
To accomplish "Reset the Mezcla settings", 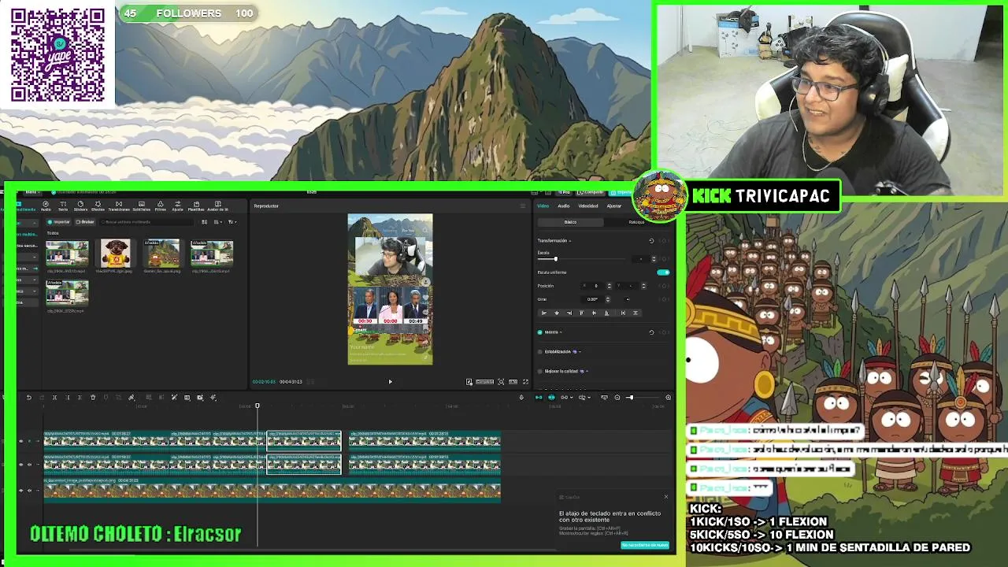I will [651, 332].
